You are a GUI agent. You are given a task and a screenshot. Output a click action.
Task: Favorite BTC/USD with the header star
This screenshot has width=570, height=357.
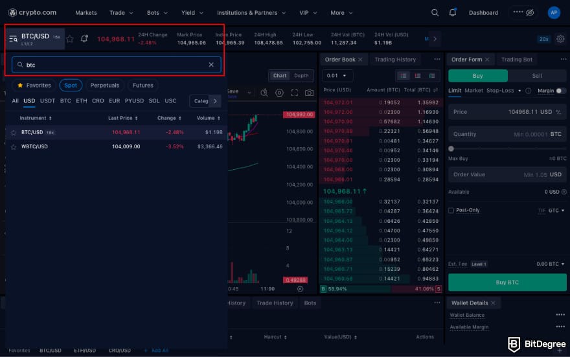[x=70, y=39]
